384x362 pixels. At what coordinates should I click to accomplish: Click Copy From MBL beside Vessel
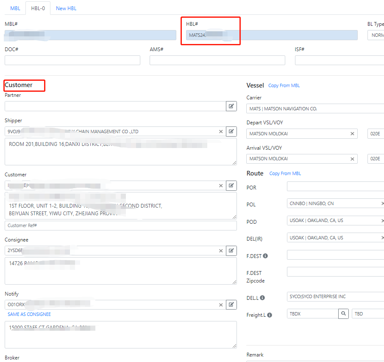click(284, 85)
